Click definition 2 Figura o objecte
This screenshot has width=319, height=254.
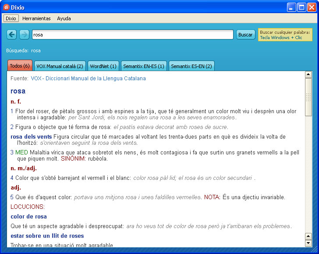[119, 127]
